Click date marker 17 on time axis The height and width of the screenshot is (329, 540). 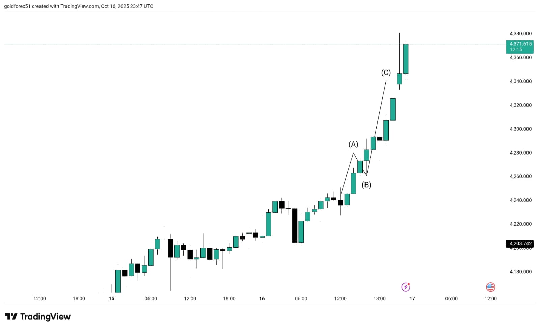412,299
